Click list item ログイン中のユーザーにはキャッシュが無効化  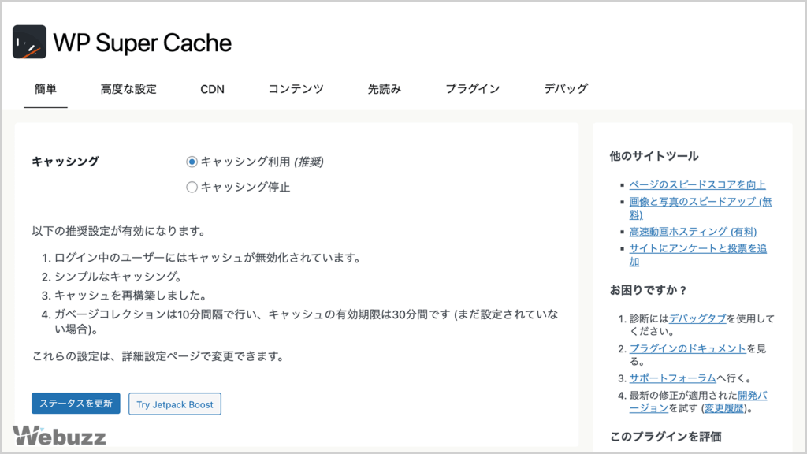tap(208, 258)
